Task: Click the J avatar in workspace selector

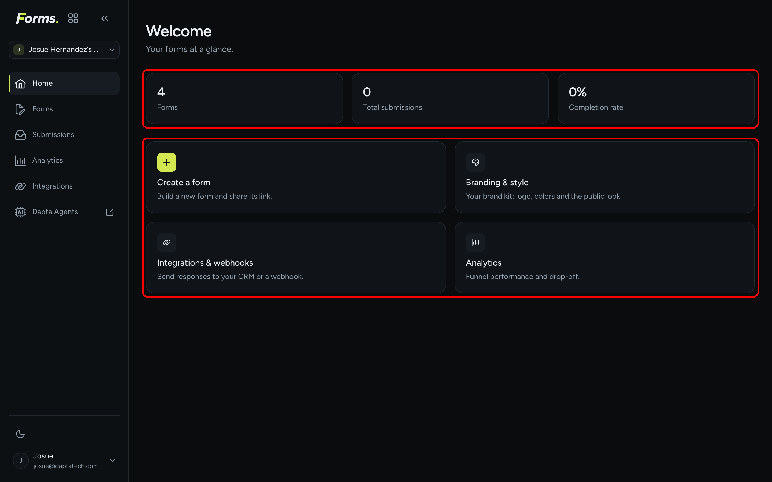Action: (19, 50)
